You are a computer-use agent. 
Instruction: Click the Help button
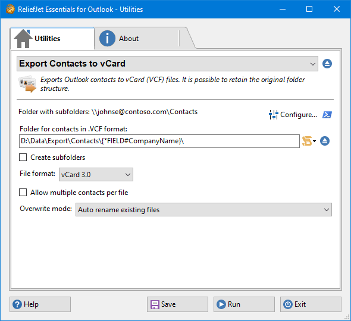point(40,304)
